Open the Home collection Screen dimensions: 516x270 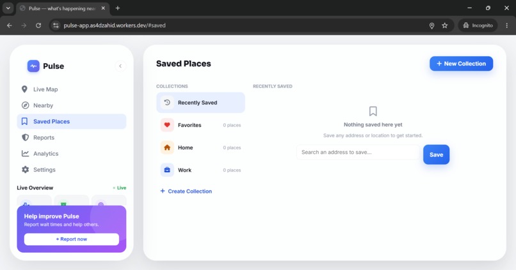200,147
